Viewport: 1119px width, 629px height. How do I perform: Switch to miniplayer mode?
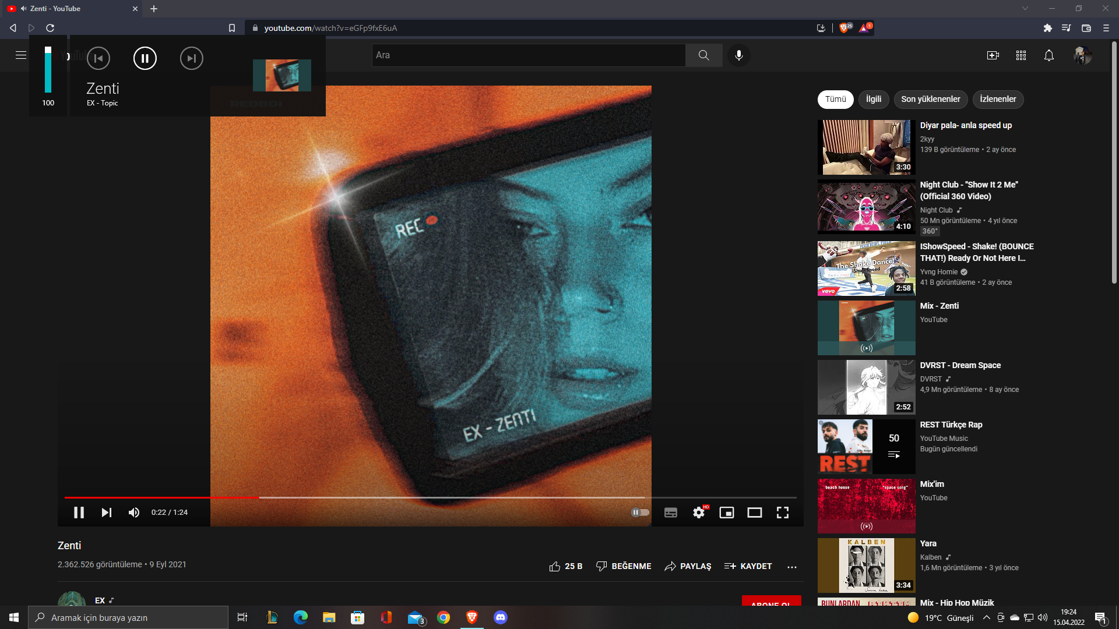point(727,513)
